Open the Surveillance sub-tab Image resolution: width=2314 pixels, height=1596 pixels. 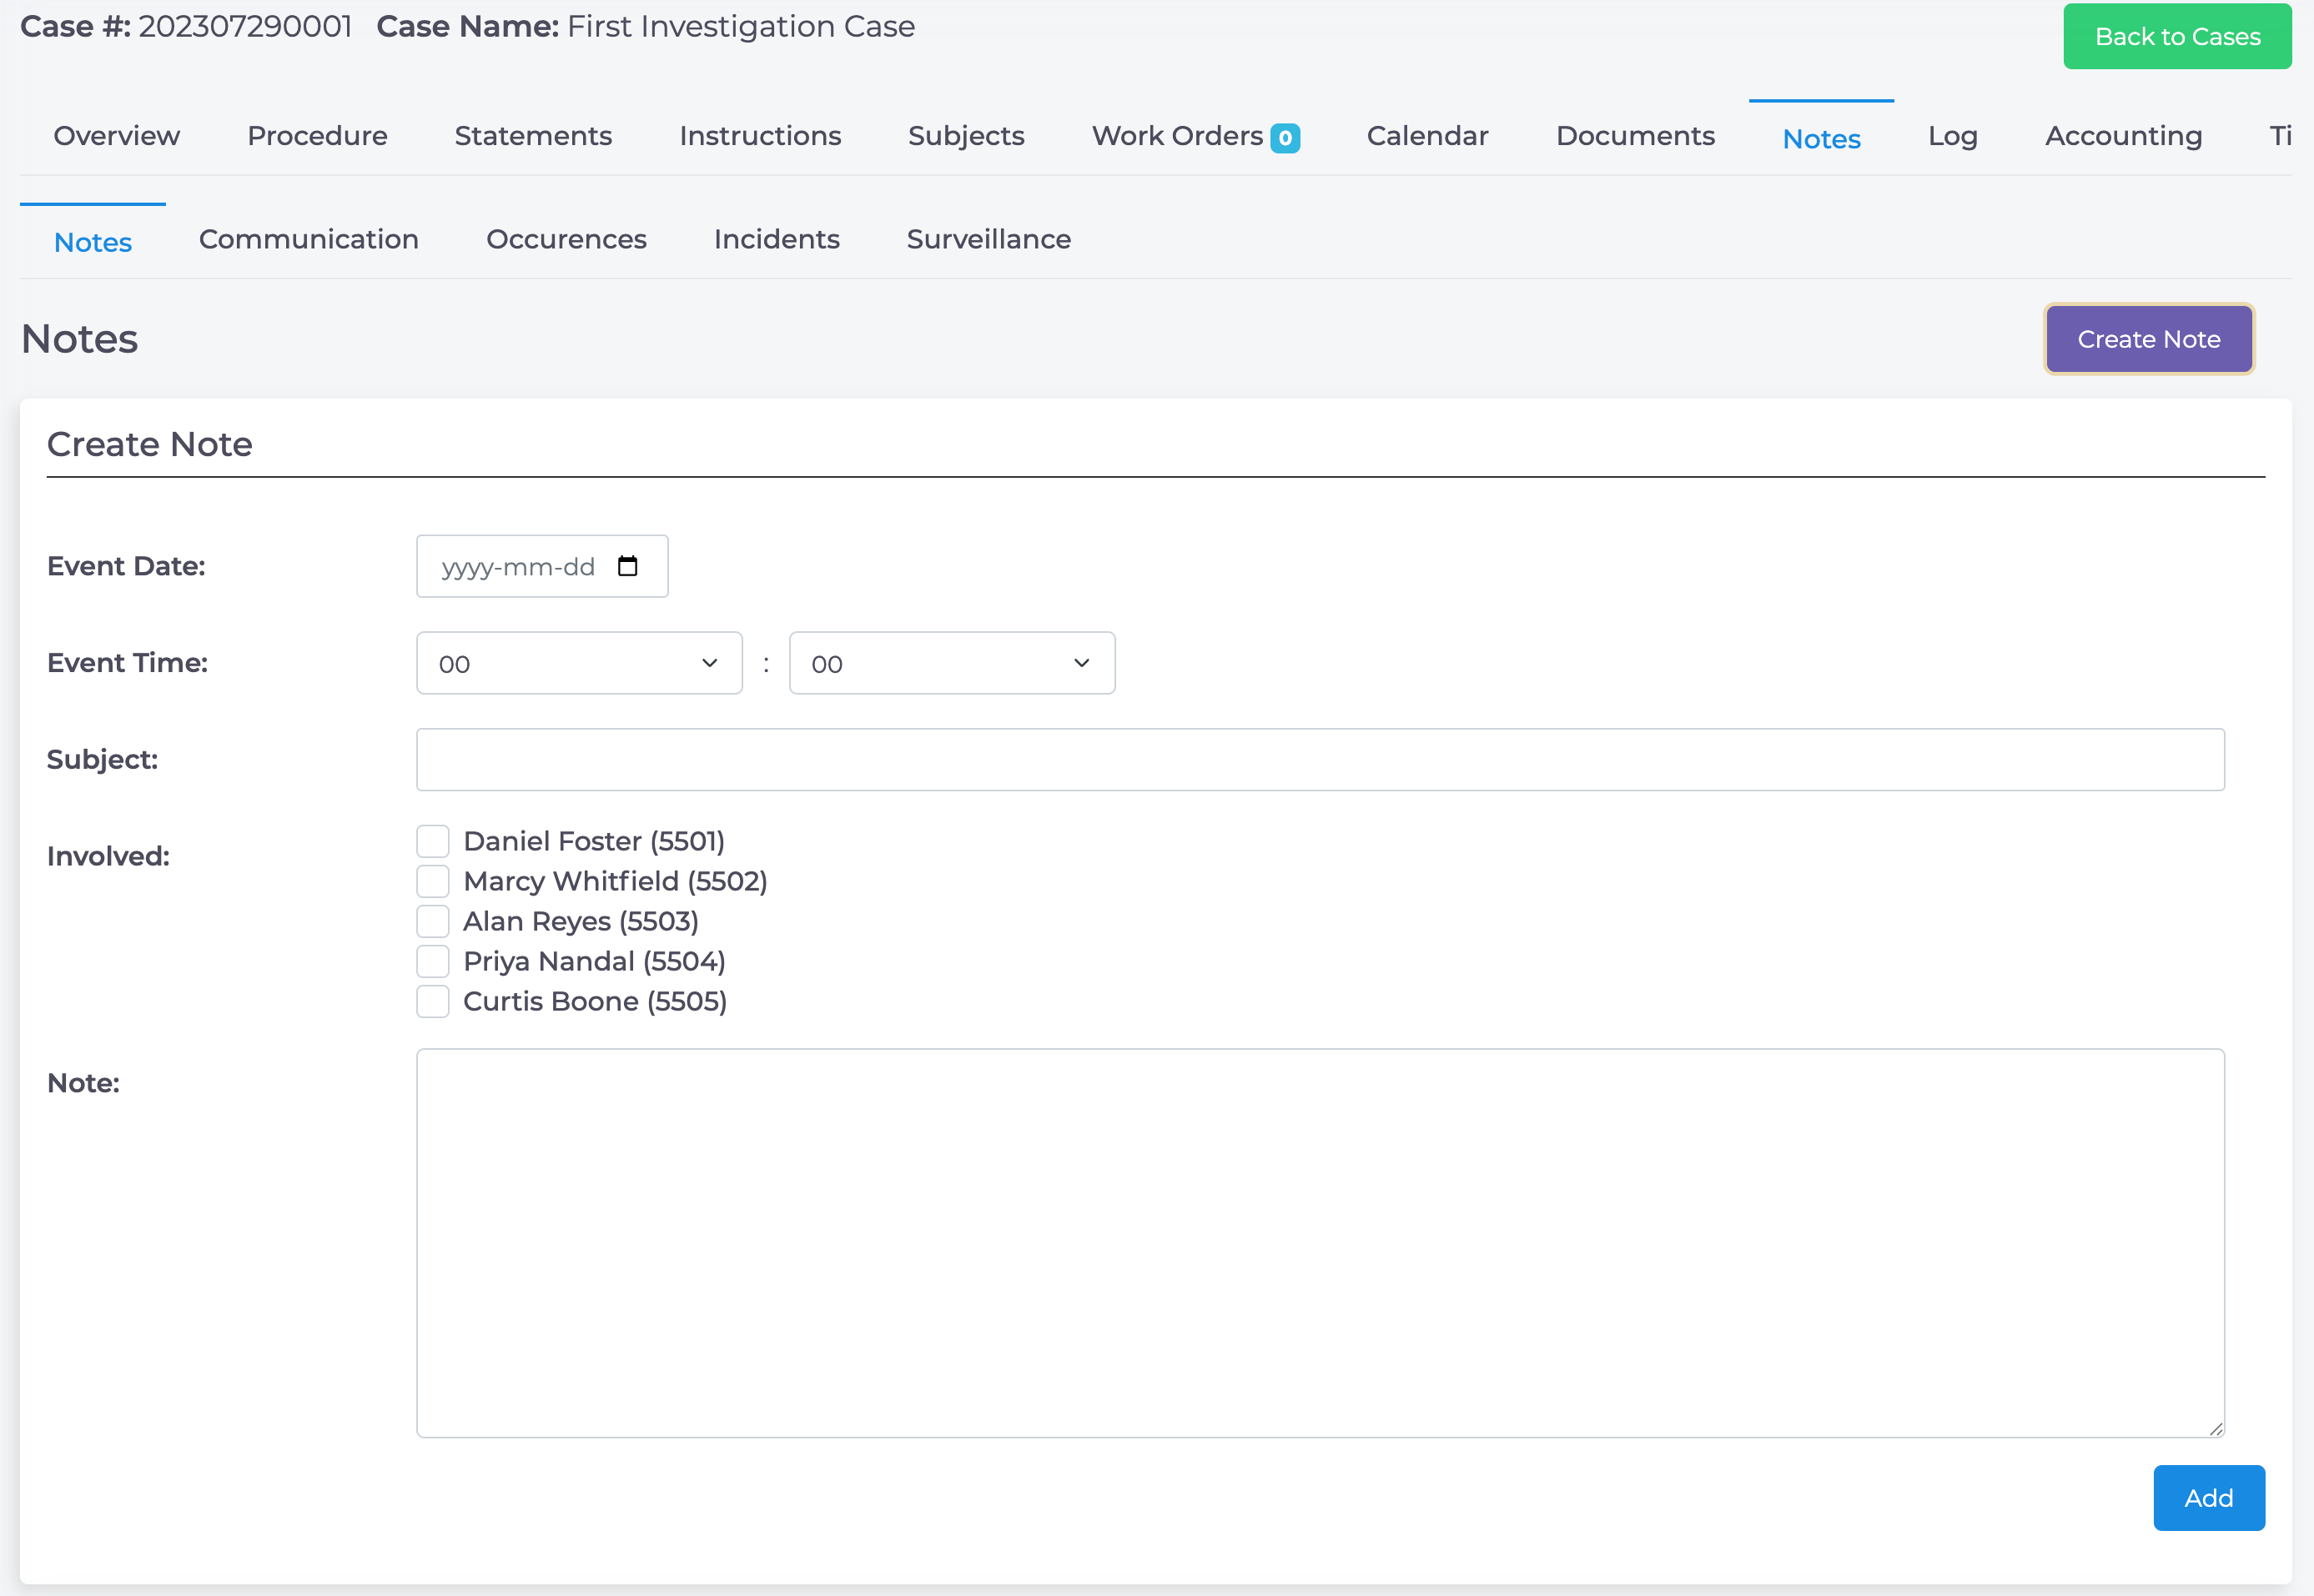(x=989, y=240)
